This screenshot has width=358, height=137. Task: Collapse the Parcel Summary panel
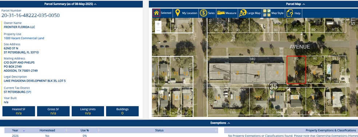pos(95,4)
